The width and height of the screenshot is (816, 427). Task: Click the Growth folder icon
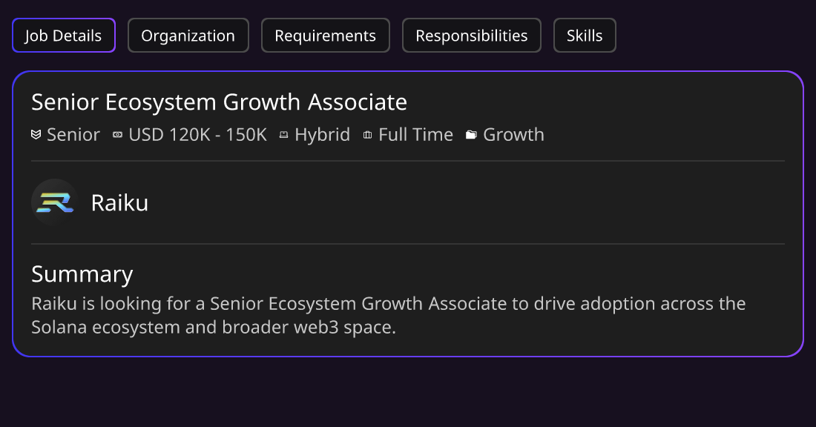point(471,135)
